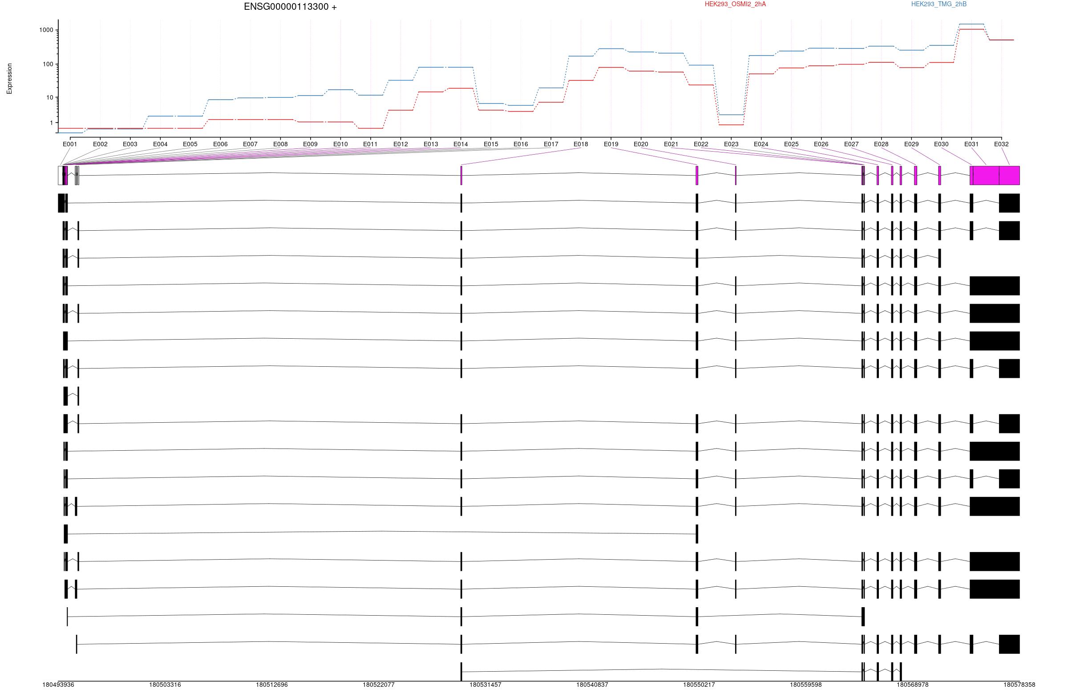Click exon label E014

pyautogui.click(x=461, y=144)
